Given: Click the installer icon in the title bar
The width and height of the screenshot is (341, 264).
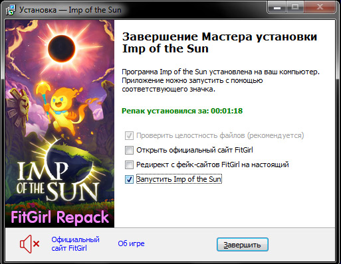Looking at the screenshot, I should (11, 10).
